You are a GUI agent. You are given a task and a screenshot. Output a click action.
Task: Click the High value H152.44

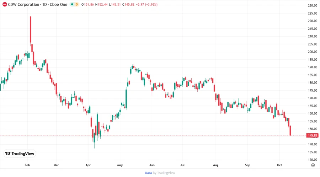[101, 5]
